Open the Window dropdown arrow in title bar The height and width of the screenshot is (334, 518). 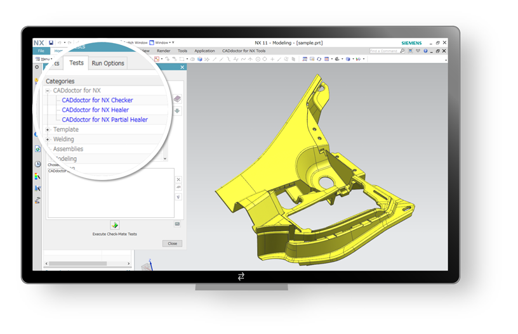(169, 42)
